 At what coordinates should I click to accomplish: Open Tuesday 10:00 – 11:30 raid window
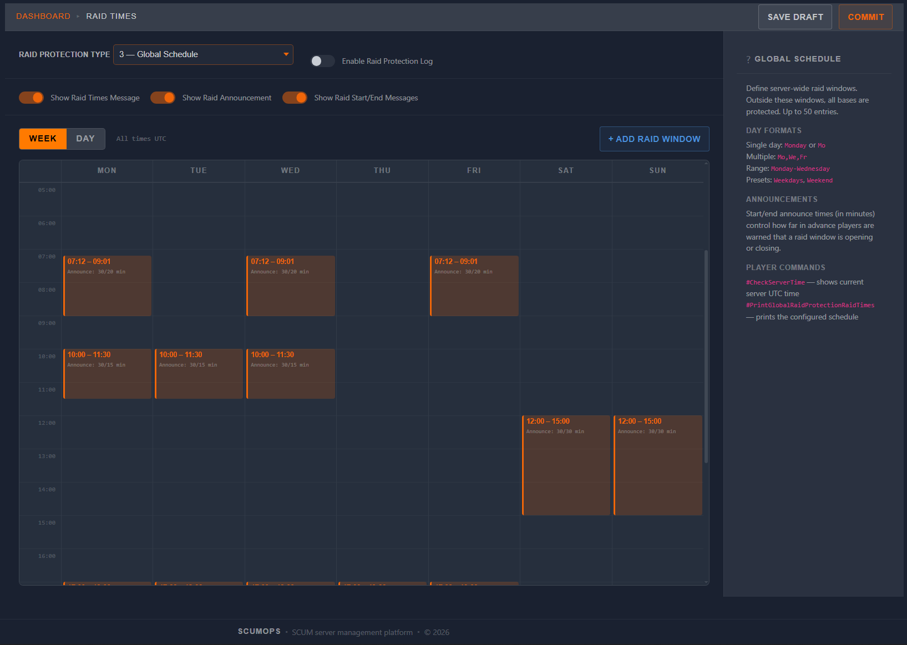[x=199, y=374]
